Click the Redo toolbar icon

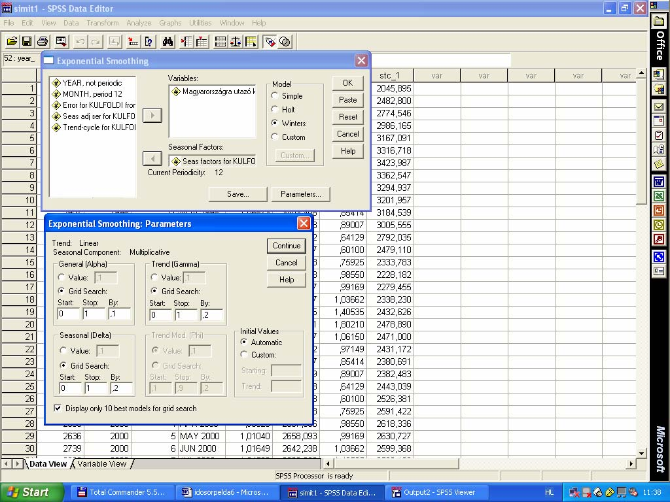[96, 41]
